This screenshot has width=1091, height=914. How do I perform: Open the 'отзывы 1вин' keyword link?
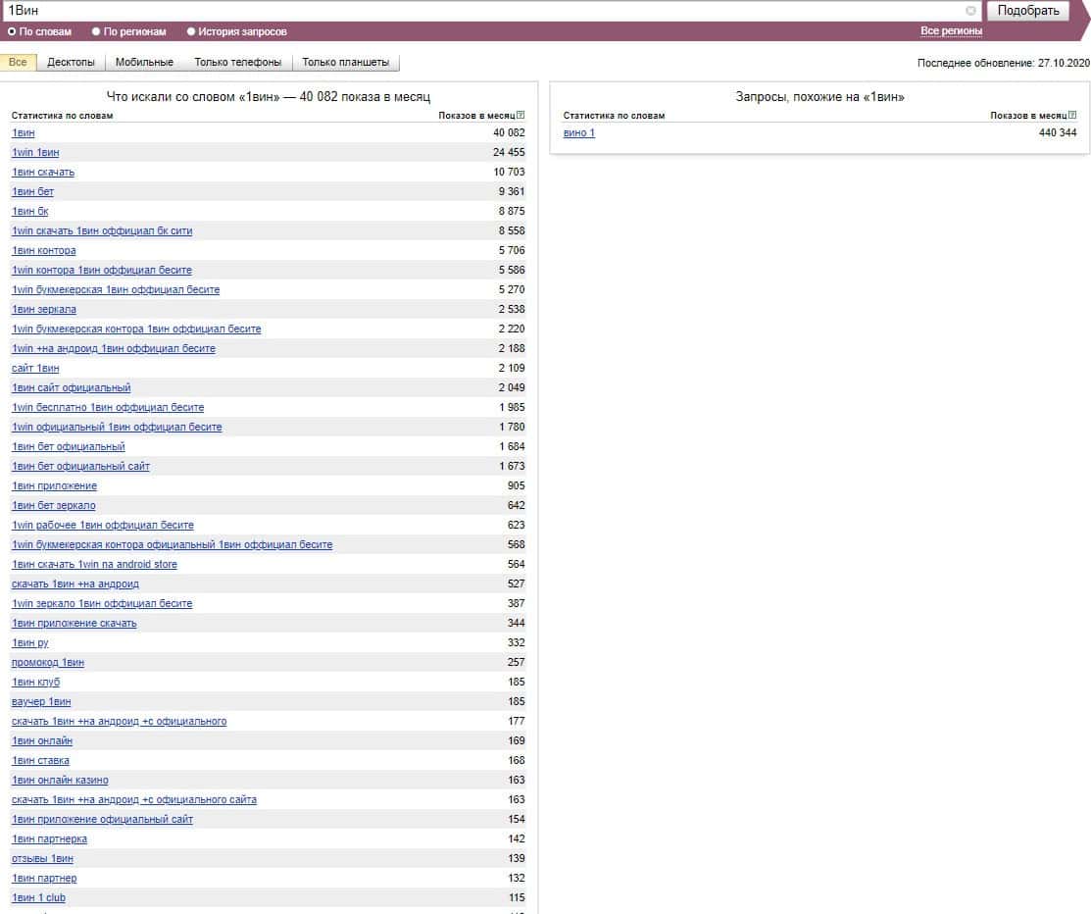click(x=42, y=859)
